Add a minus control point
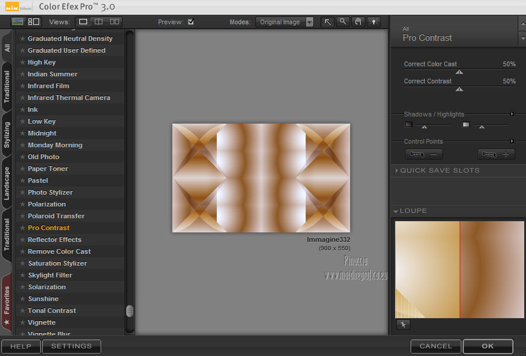 (424, 154)
